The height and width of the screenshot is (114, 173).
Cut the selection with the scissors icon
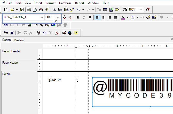[54, 10]
